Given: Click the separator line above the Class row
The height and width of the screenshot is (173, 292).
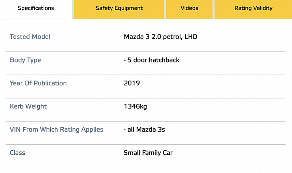Looking at the screenshot, I should pos(146,144).
